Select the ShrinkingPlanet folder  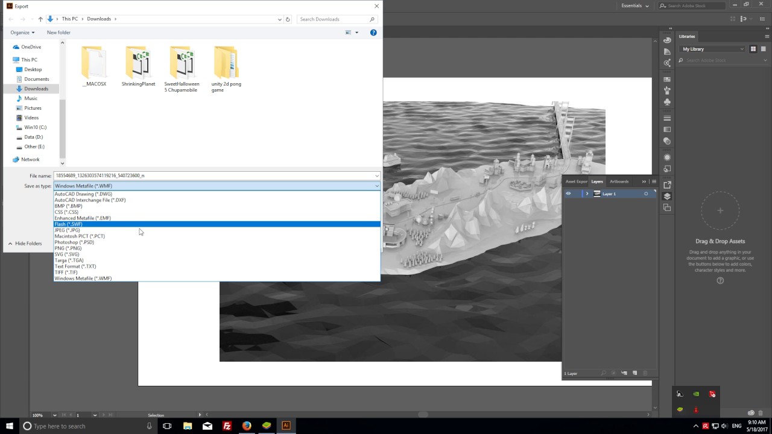click(x=138, y=66)
